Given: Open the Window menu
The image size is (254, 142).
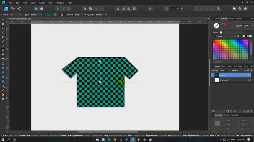Looking at the screenshot, I should (60, 3).
